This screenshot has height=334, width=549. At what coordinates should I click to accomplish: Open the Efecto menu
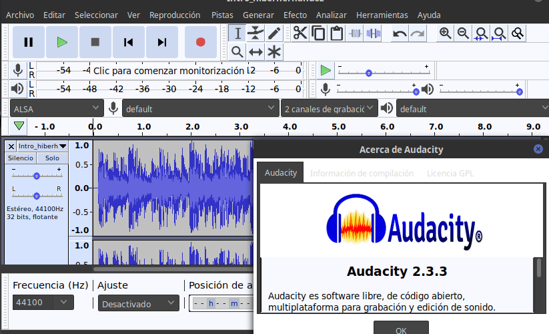295,15
